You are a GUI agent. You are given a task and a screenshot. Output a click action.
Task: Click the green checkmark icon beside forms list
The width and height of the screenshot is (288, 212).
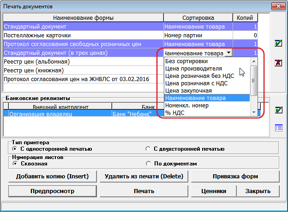(x=278, y=43)
